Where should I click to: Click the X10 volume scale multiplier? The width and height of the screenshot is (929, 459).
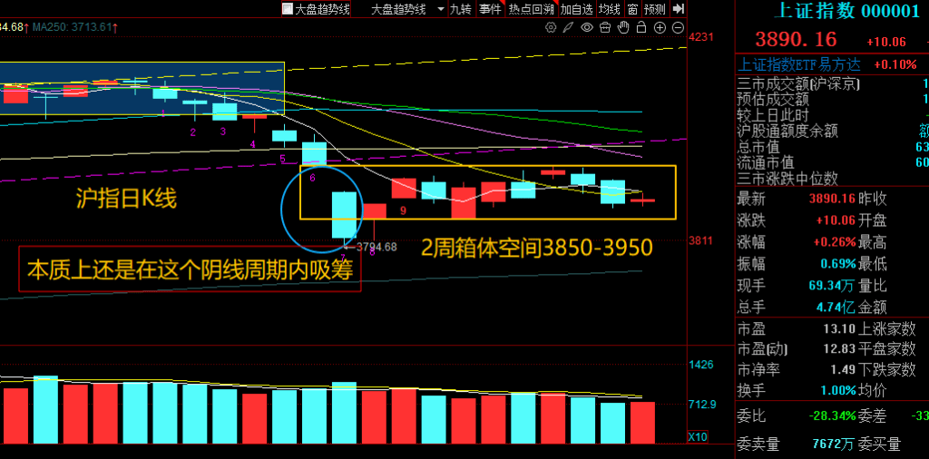(x=699, y=437)
